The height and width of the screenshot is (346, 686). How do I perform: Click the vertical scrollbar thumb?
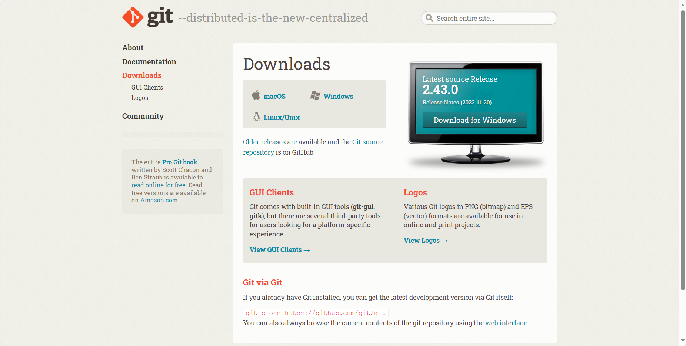point(683,150)
